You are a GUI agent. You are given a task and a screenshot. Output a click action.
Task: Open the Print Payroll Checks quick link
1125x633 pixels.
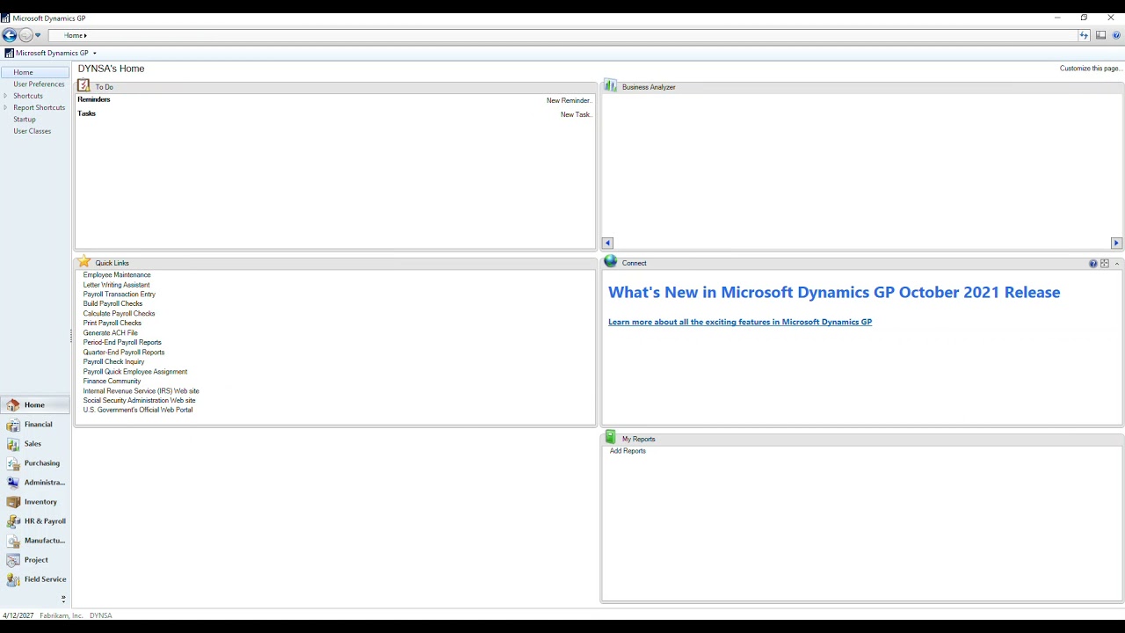tap(112, 324)
